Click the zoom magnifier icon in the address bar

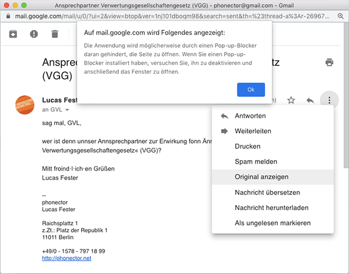pyautogui.click(x=340, y=16)
